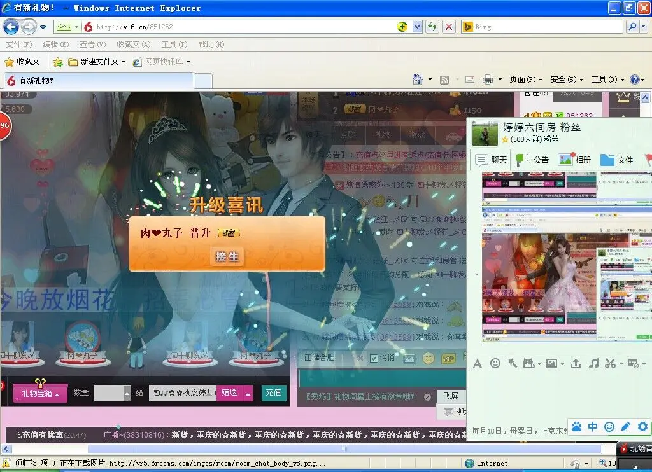Viewport: 652px width, 472px height.
Task: Select the 文件 tab in fan group window
Action: (x=617, y=160)
